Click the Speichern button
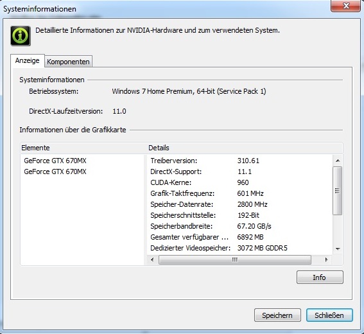Viewport: 364px width, 334px height. click(277, 315)
